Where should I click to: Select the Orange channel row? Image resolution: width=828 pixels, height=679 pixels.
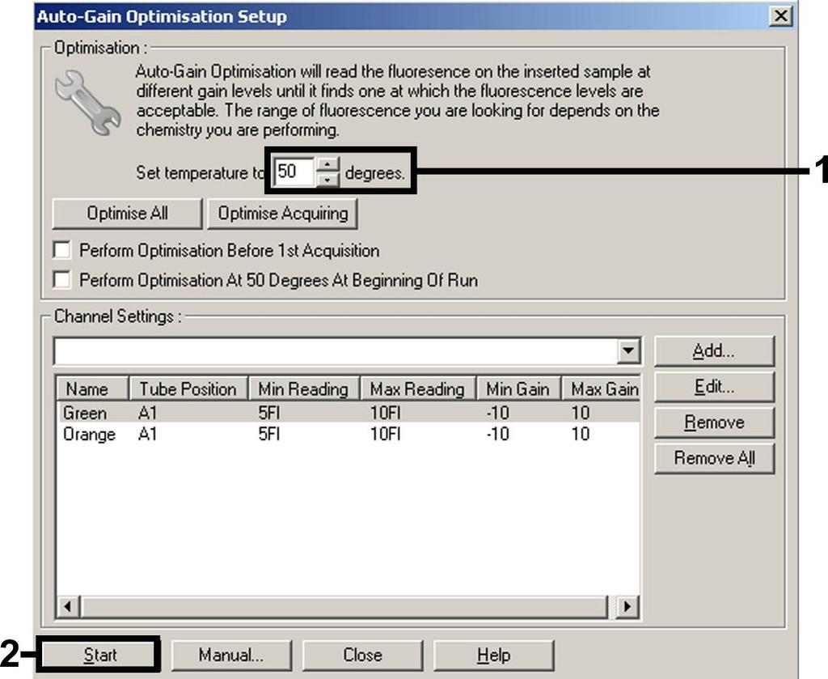point(348,435)
